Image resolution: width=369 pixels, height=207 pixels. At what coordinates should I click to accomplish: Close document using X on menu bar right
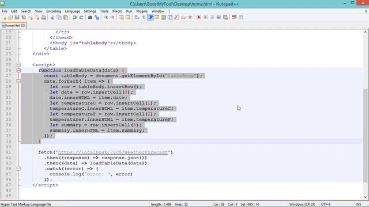pyautogui.click(x=366, y=11)
